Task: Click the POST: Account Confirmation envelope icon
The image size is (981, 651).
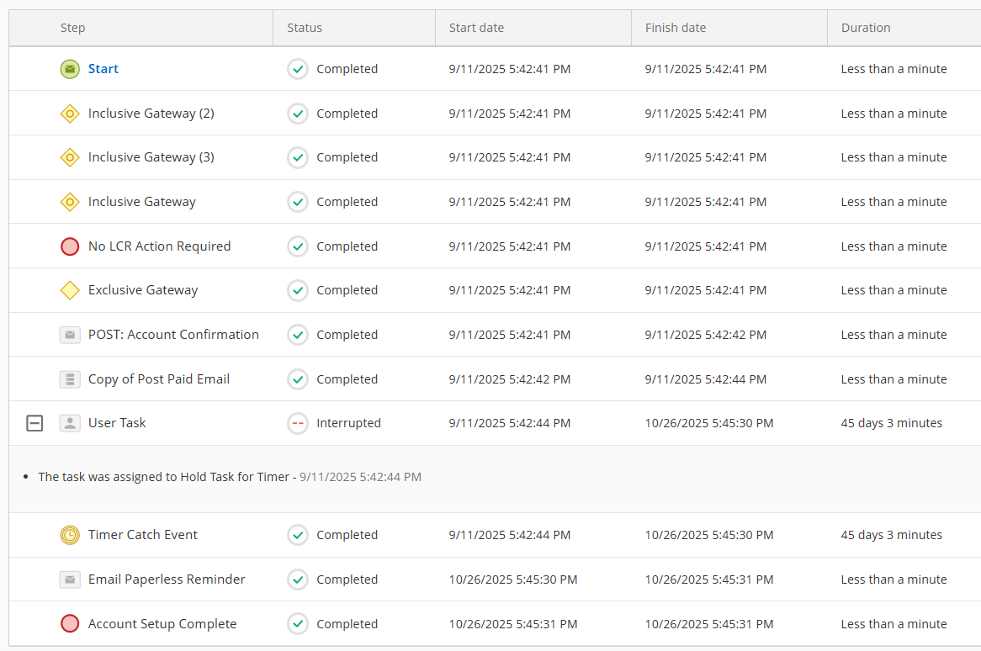Action: (x=70, y=335)
